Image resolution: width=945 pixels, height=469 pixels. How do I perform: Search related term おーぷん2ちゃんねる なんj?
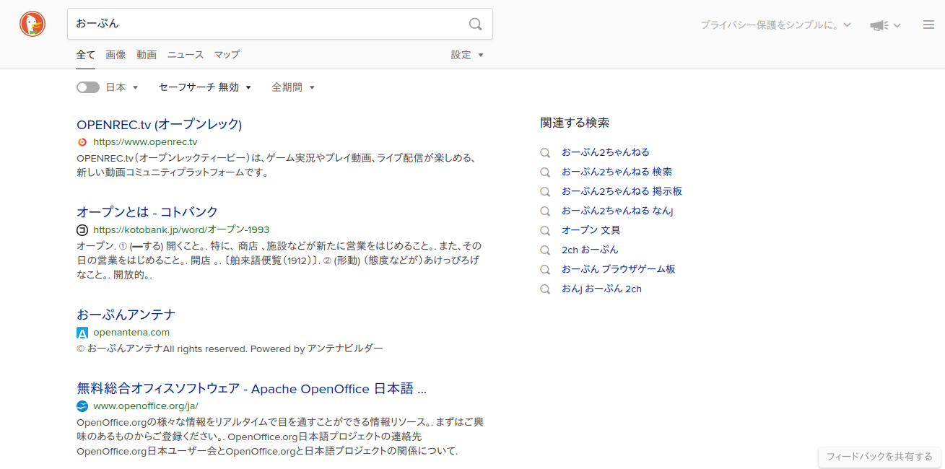click(x=617, y=211)
